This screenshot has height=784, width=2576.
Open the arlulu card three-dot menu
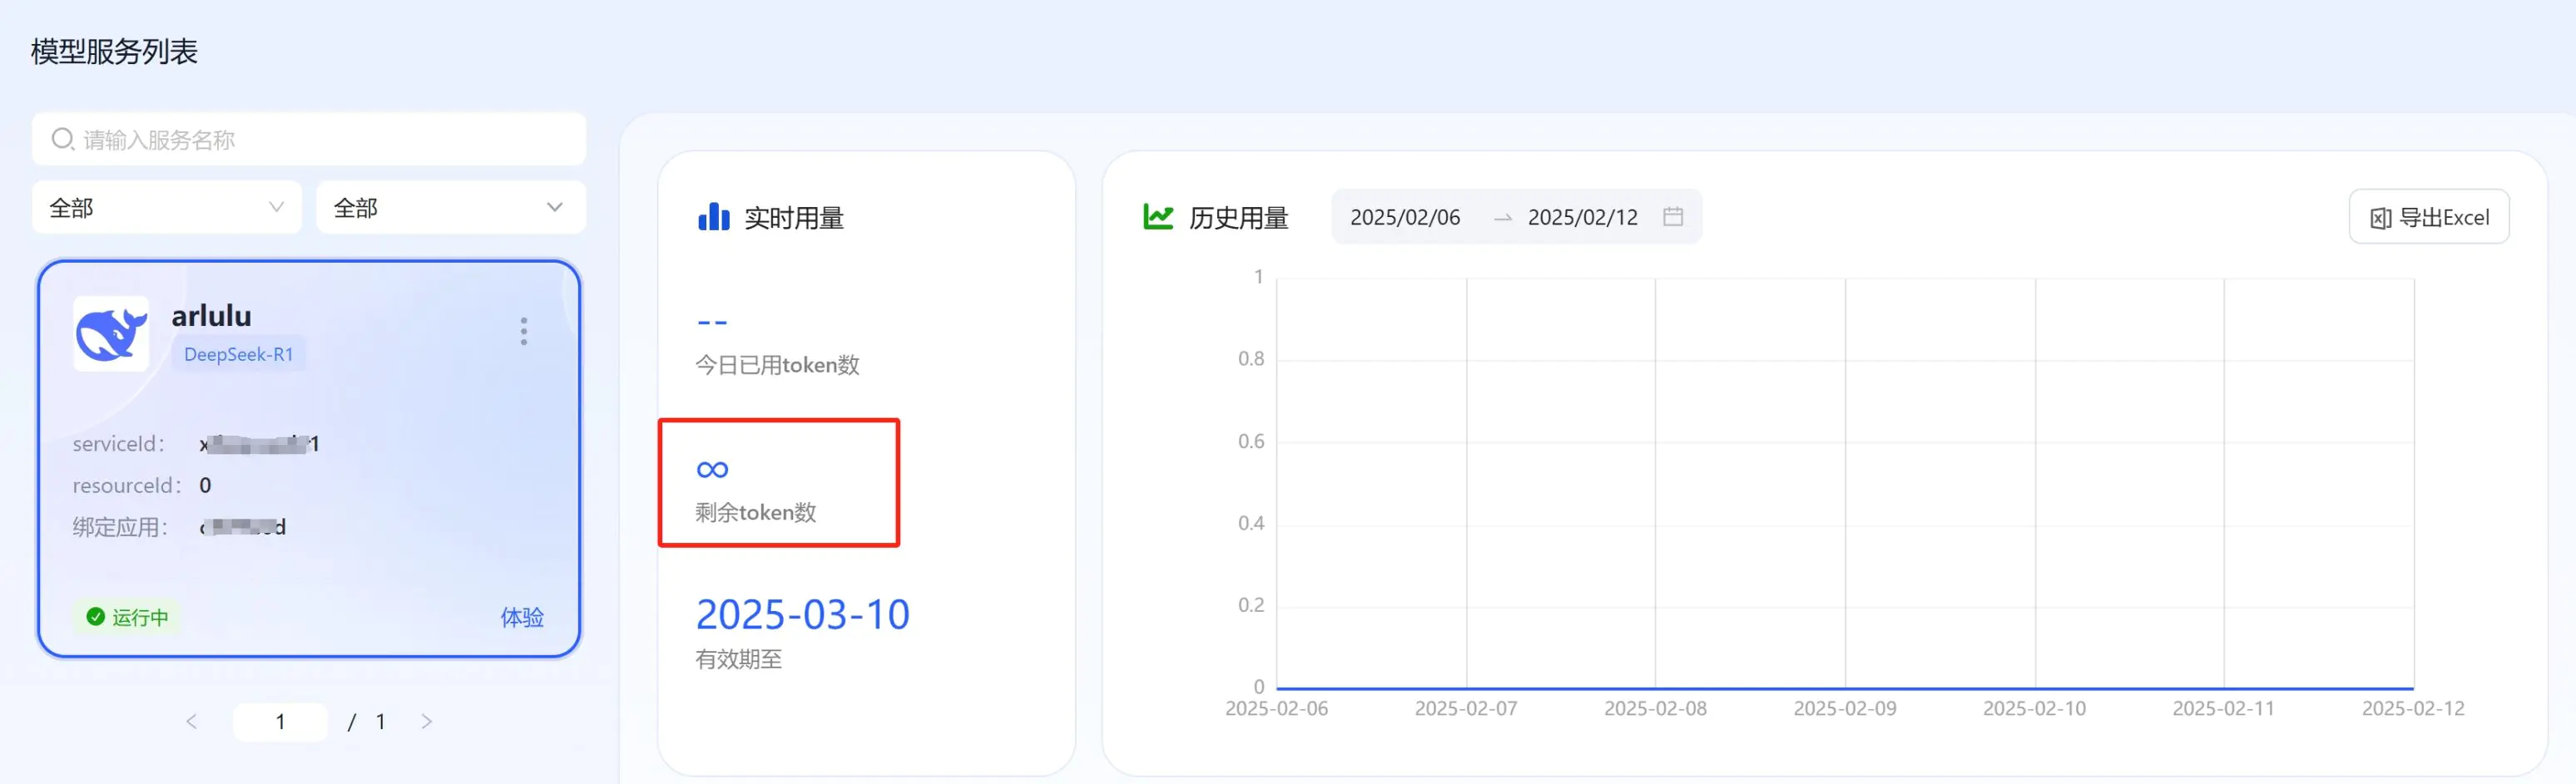523,331
